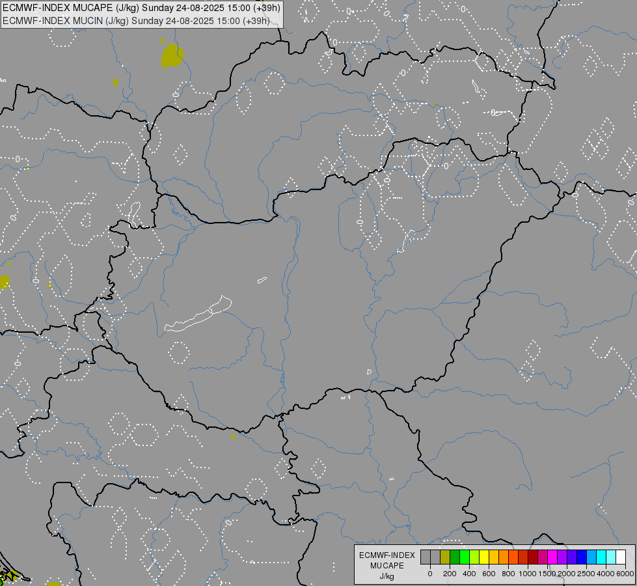Click the large olive MUCAPE patch on map
This screenshot has width=637, height=586.
tap(171, 56)
